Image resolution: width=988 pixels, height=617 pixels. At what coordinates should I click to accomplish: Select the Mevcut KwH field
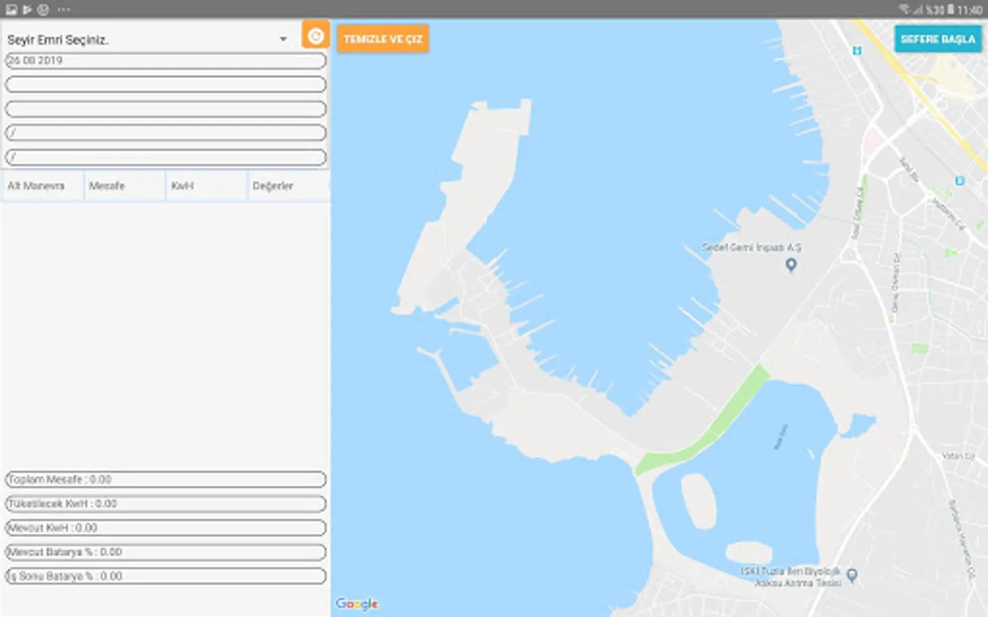click(165, 528)
